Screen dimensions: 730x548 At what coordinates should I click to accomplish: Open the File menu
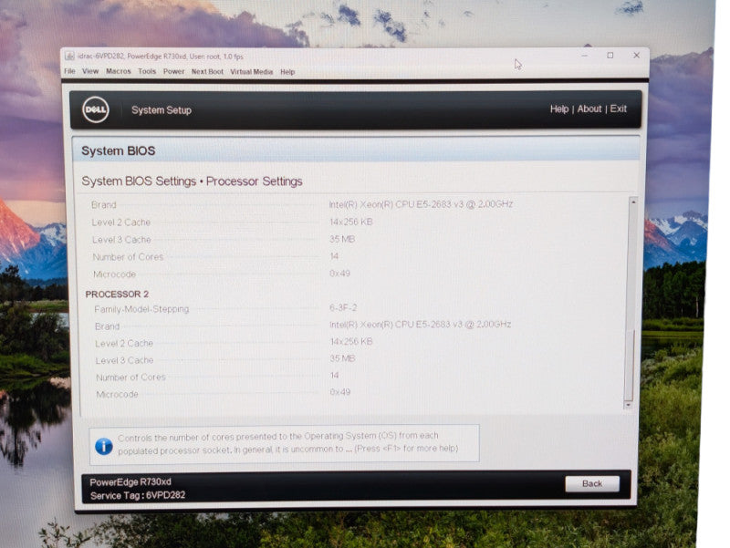coord(70,71)
